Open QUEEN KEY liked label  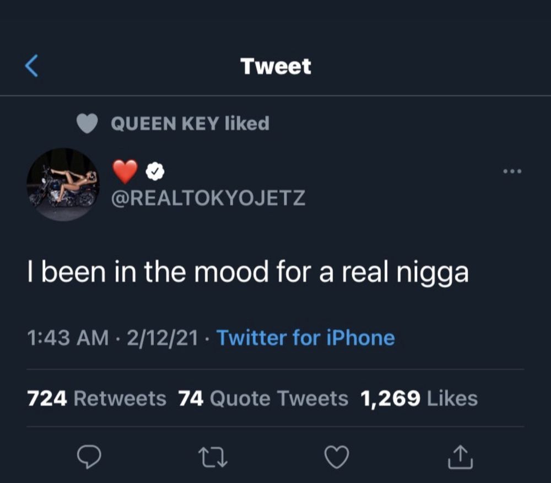pos(190,124)
